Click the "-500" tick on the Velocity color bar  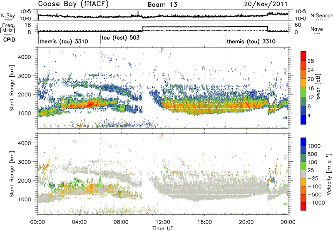pyautogui.click(x=315, y=195)
